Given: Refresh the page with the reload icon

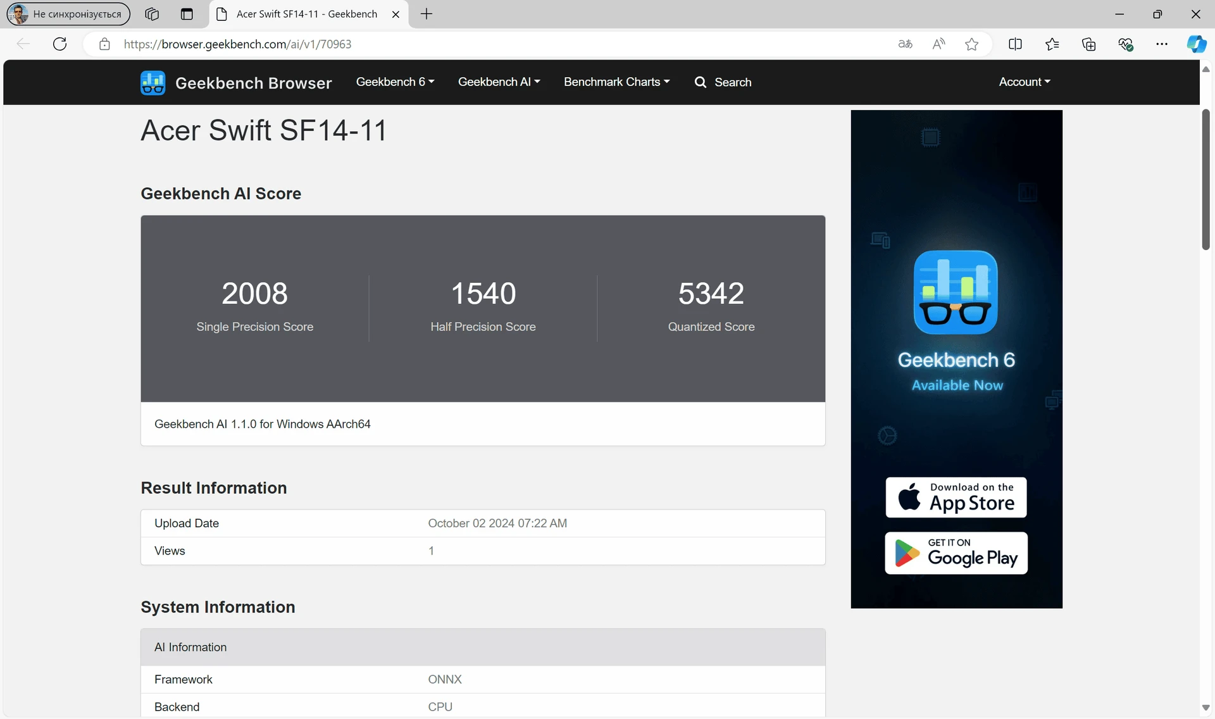Looking at the screenshot, I should pyautogui.click(x=59, y=44).
